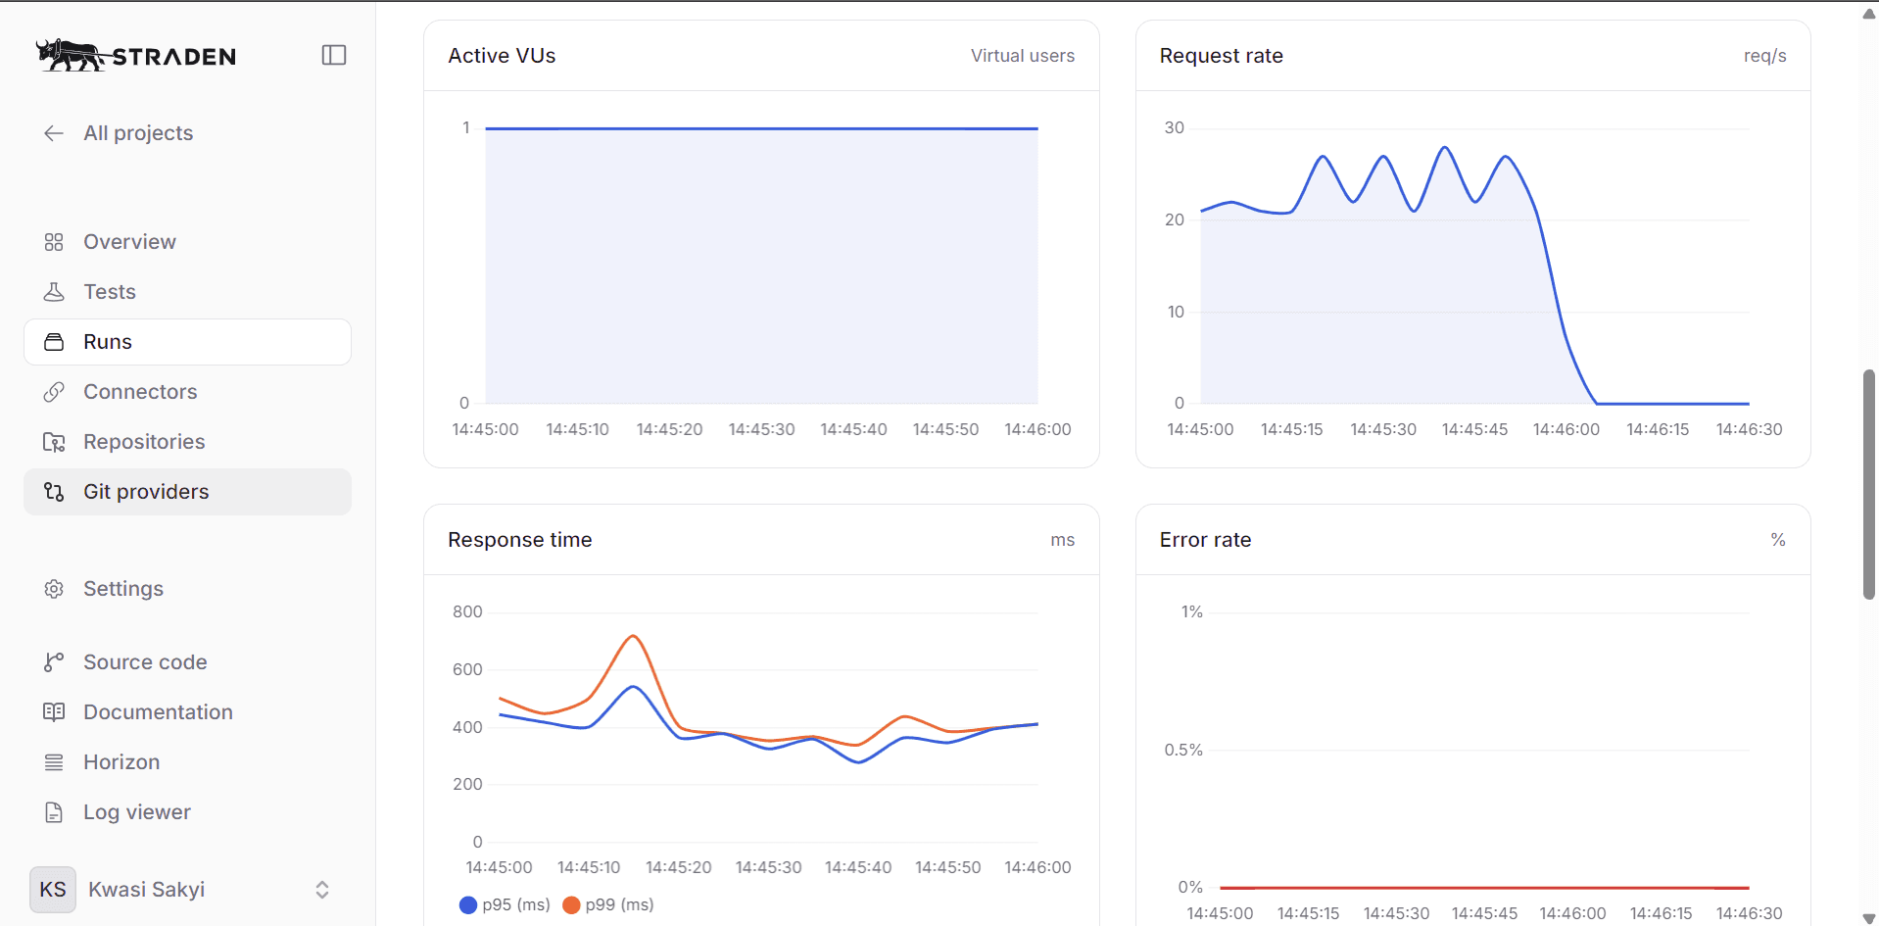Click the Virtual users unit label

pyautogui.click(x=1023, y=56)
